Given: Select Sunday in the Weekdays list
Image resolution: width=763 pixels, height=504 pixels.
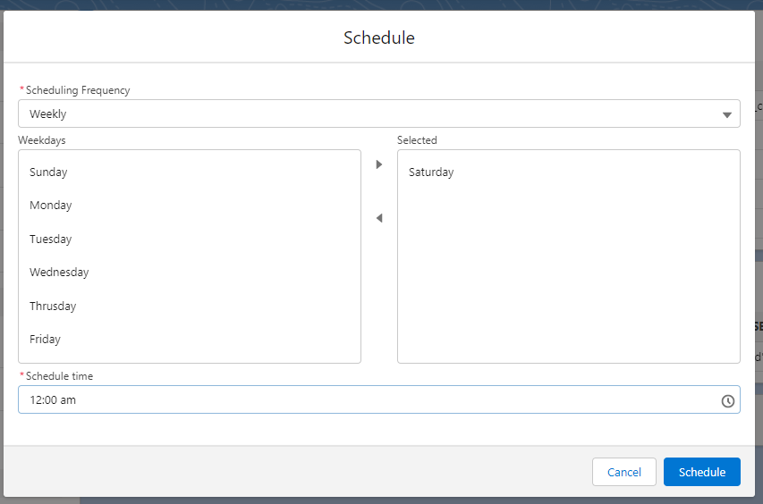Looking at the screenshot, I should (48, 172).
